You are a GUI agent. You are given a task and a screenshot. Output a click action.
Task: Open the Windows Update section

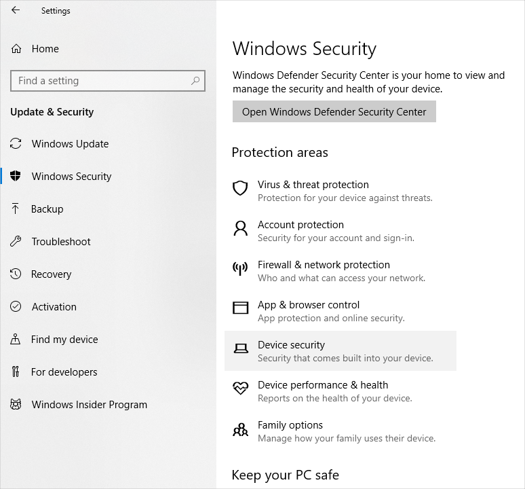[x=70, y=144]
